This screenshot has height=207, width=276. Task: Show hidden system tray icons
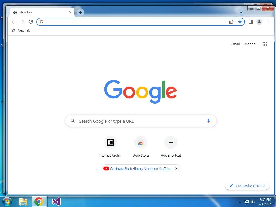(x=240, y=202)
